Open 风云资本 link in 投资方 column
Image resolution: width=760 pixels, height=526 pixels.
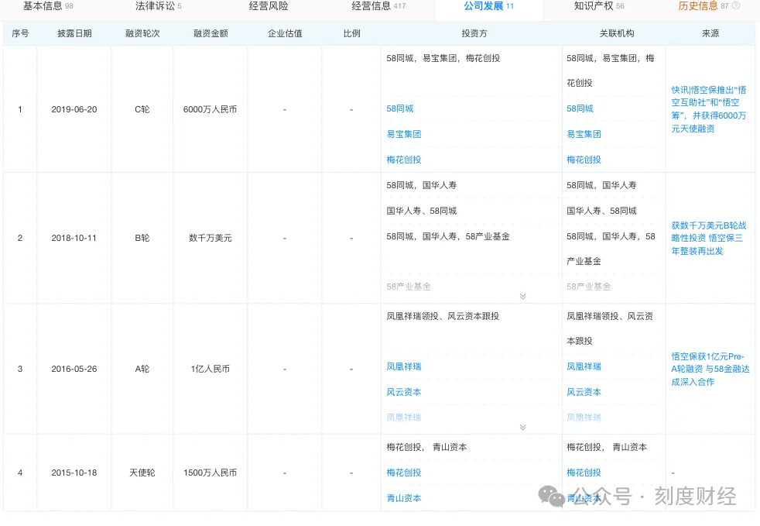404,392
